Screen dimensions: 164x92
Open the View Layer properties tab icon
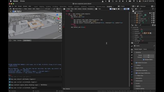coord(132,55)
